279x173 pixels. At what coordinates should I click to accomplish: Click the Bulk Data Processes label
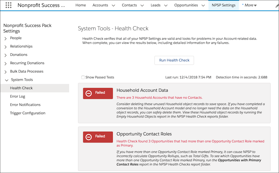27,71
